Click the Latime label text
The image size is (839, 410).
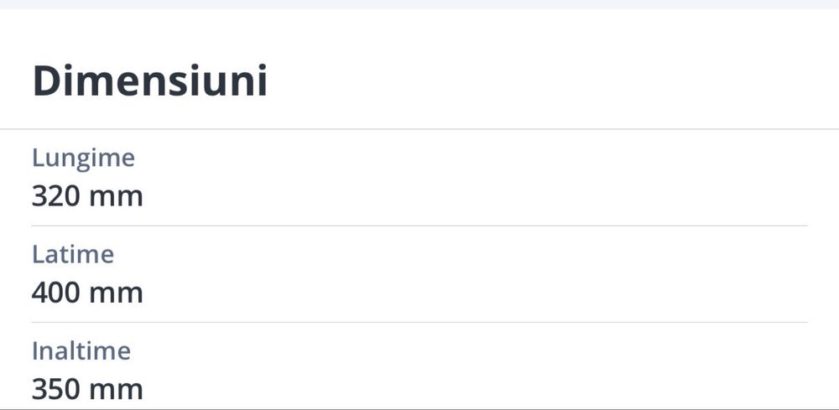[x=73, y=254]
